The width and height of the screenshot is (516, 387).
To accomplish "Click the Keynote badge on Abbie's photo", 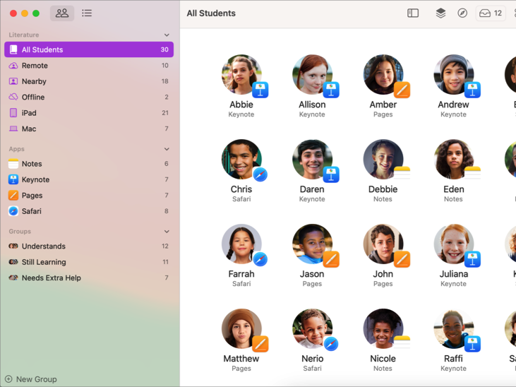I will tap(260, 90).
